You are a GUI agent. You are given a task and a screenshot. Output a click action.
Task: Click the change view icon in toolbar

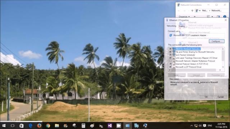coord(208,16)
